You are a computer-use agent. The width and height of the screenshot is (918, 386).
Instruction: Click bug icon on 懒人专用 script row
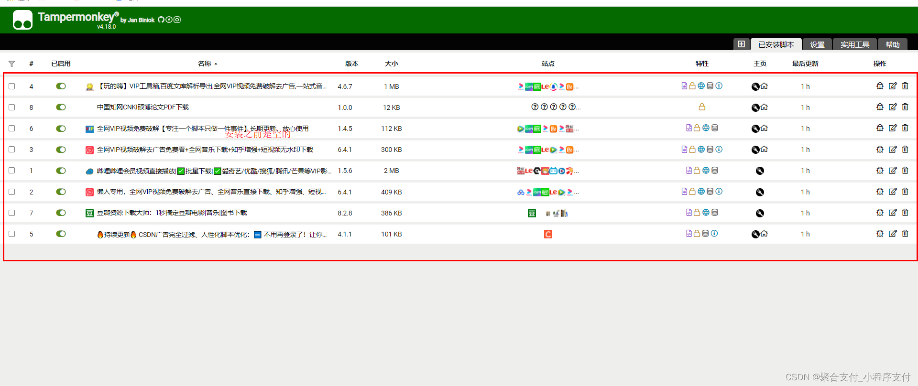pos(880,192)
